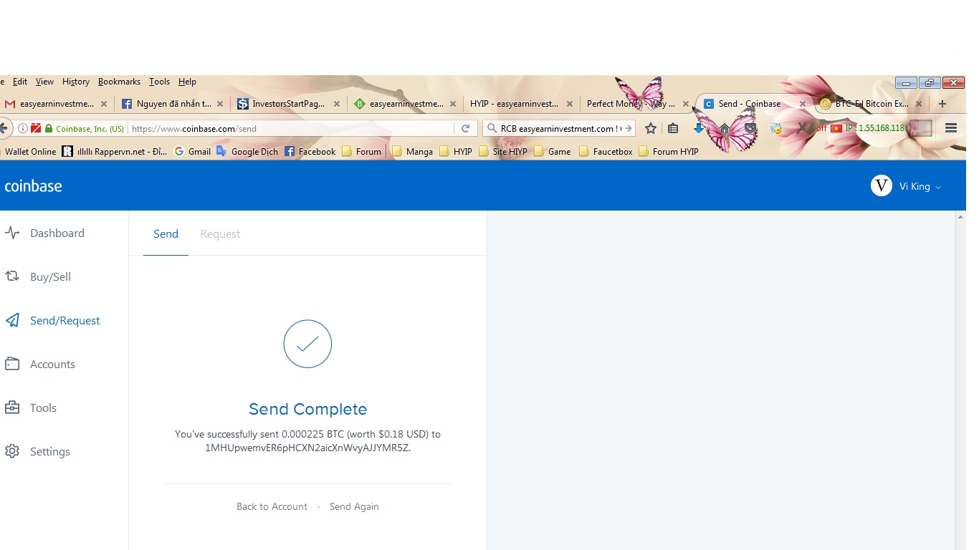979x550 pixels.
Task: Bookmark this page with the star icon
Action: point(651,128)
